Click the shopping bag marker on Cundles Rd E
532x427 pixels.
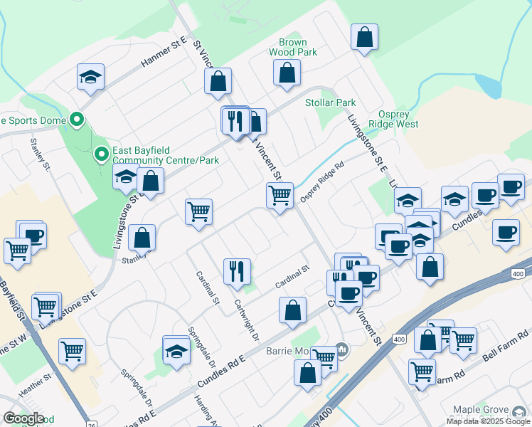tap(292, 310)
